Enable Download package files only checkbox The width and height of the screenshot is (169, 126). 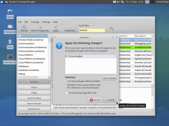click(x=67, y=93)
